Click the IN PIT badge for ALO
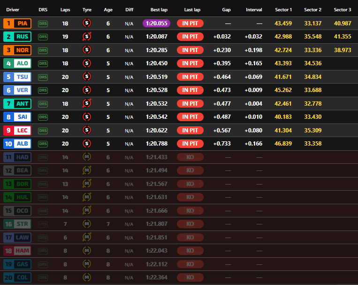The image size is (358, 285). pyautogui.click(x=190, y=63)
